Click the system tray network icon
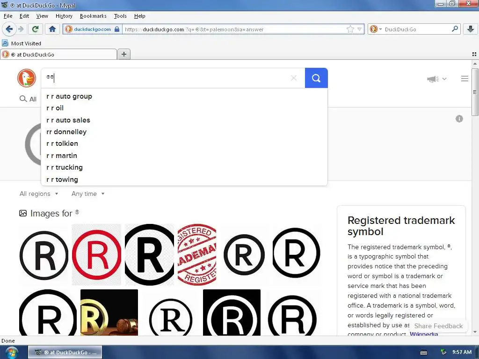479x359 pixels. (443, 352)
